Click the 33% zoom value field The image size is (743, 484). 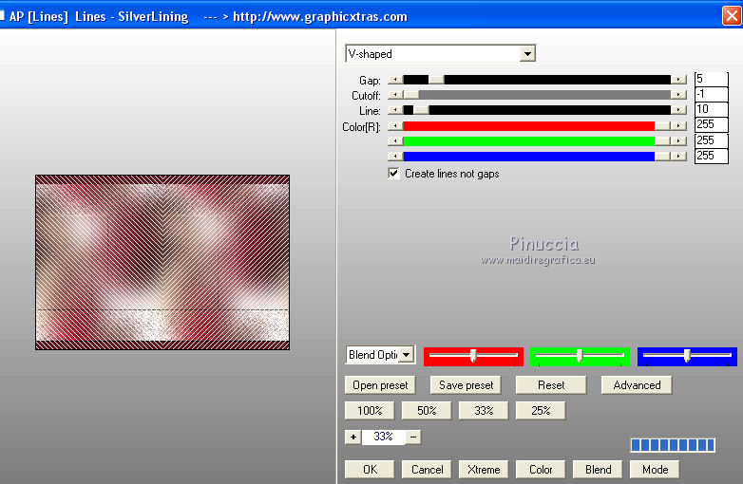point(383,437)
